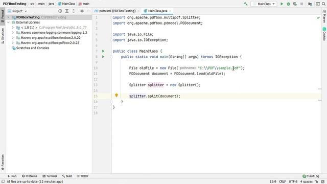Image resolution: width=327 pixels, height=184 pixels.
Task: Place cursor on splitter.split(document) line
Action: pos(154,96)
